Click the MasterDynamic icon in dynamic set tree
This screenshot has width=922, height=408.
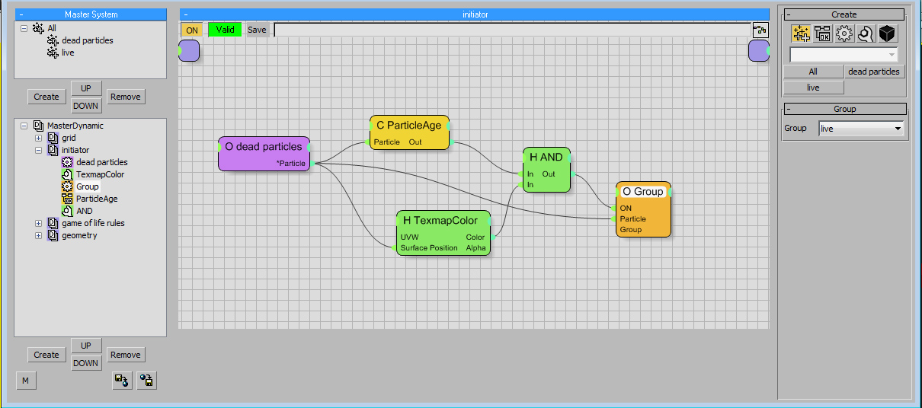(39, 126)
